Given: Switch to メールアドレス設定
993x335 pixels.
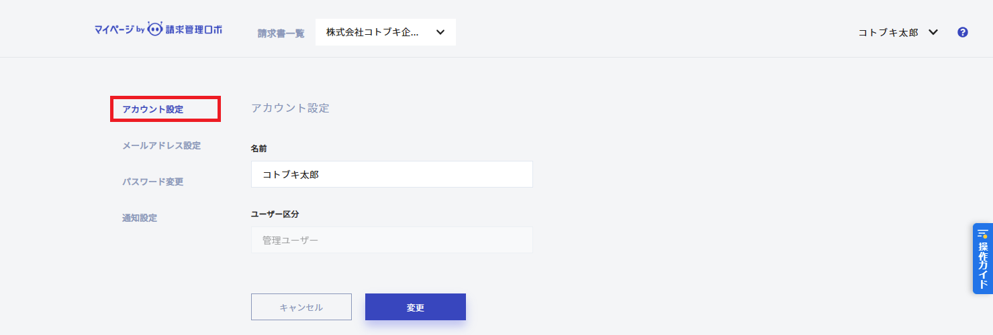Looking at the screenshot, I should pos(161,145).
